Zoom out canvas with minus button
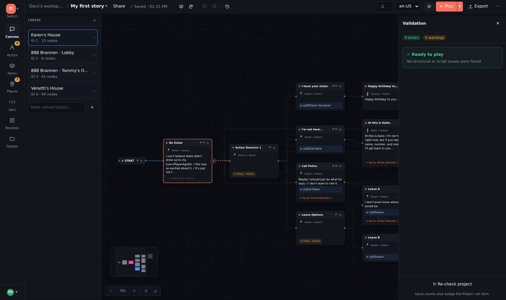The height and width of the screenshot is (300, 506). [x=111, y=291]
